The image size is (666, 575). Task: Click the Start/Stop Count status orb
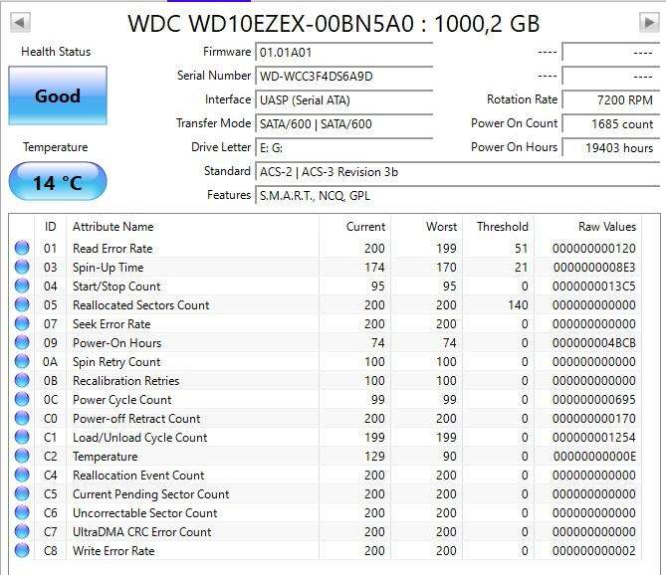point(22,286)
